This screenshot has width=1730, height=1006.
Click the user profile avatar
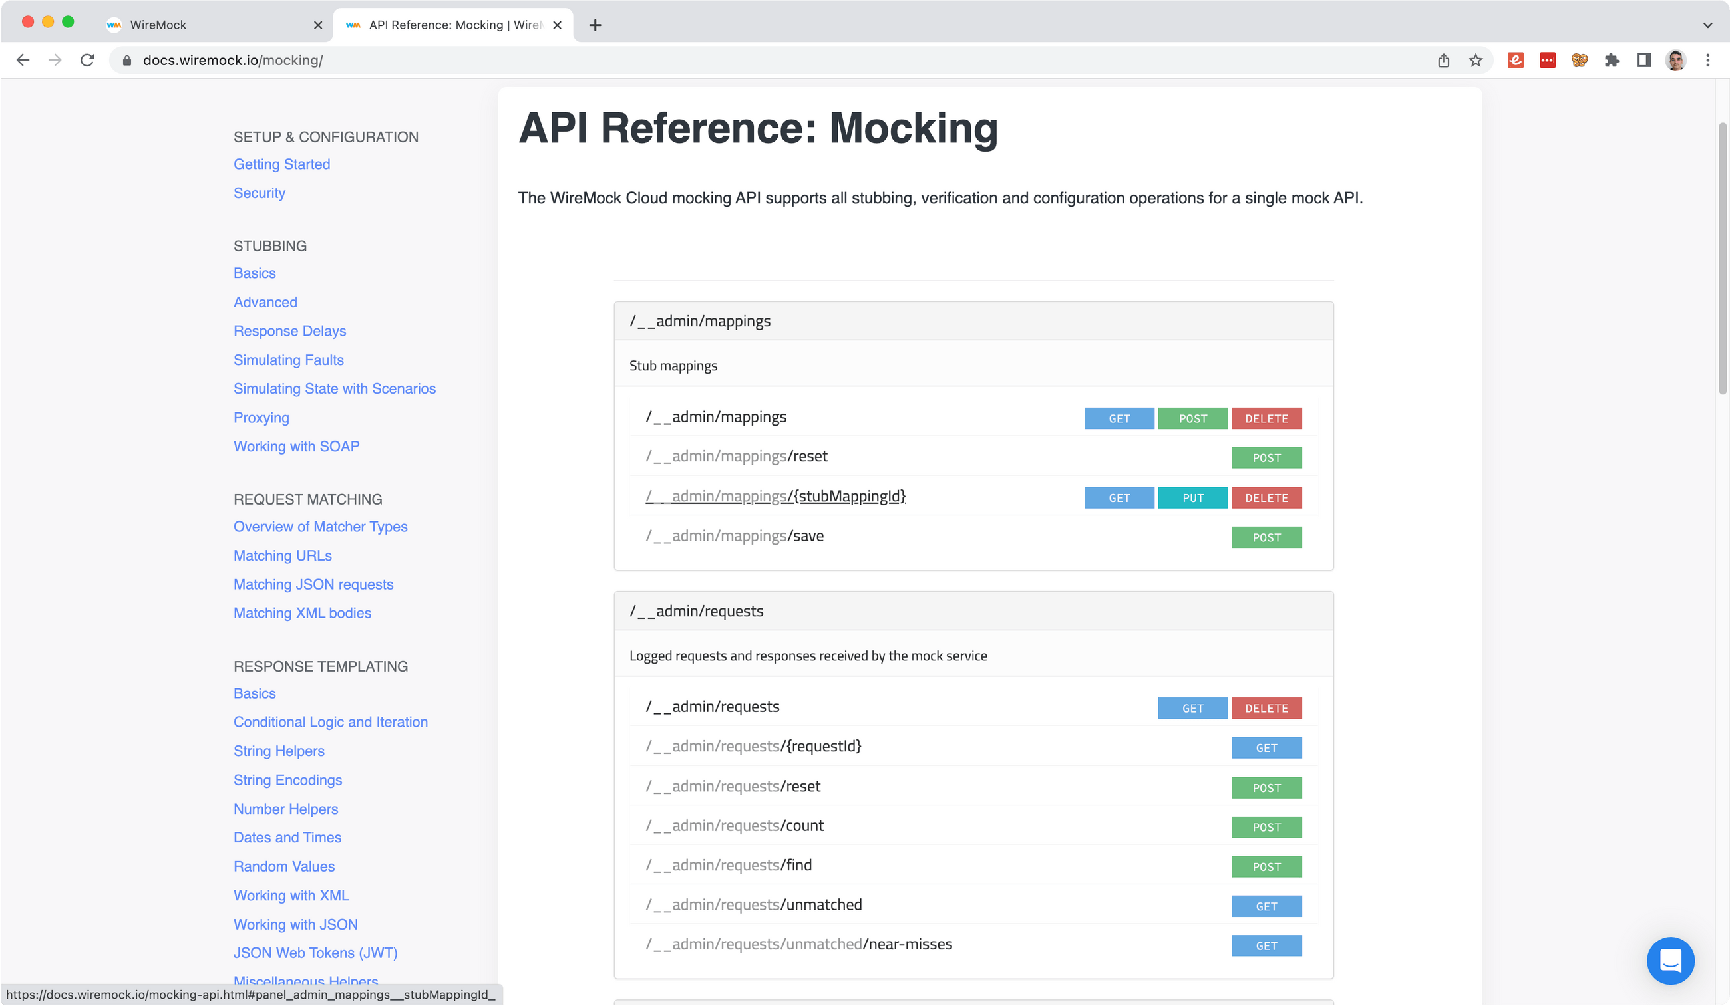click(1675, 61)
